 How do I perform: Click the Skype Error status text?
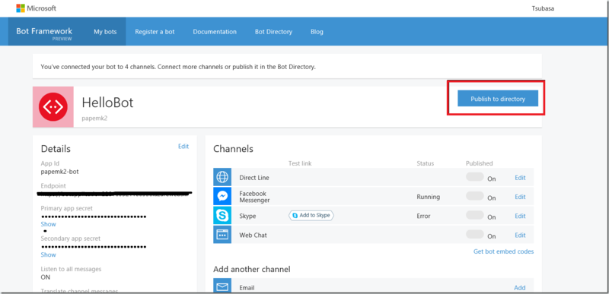coord(423,217)
